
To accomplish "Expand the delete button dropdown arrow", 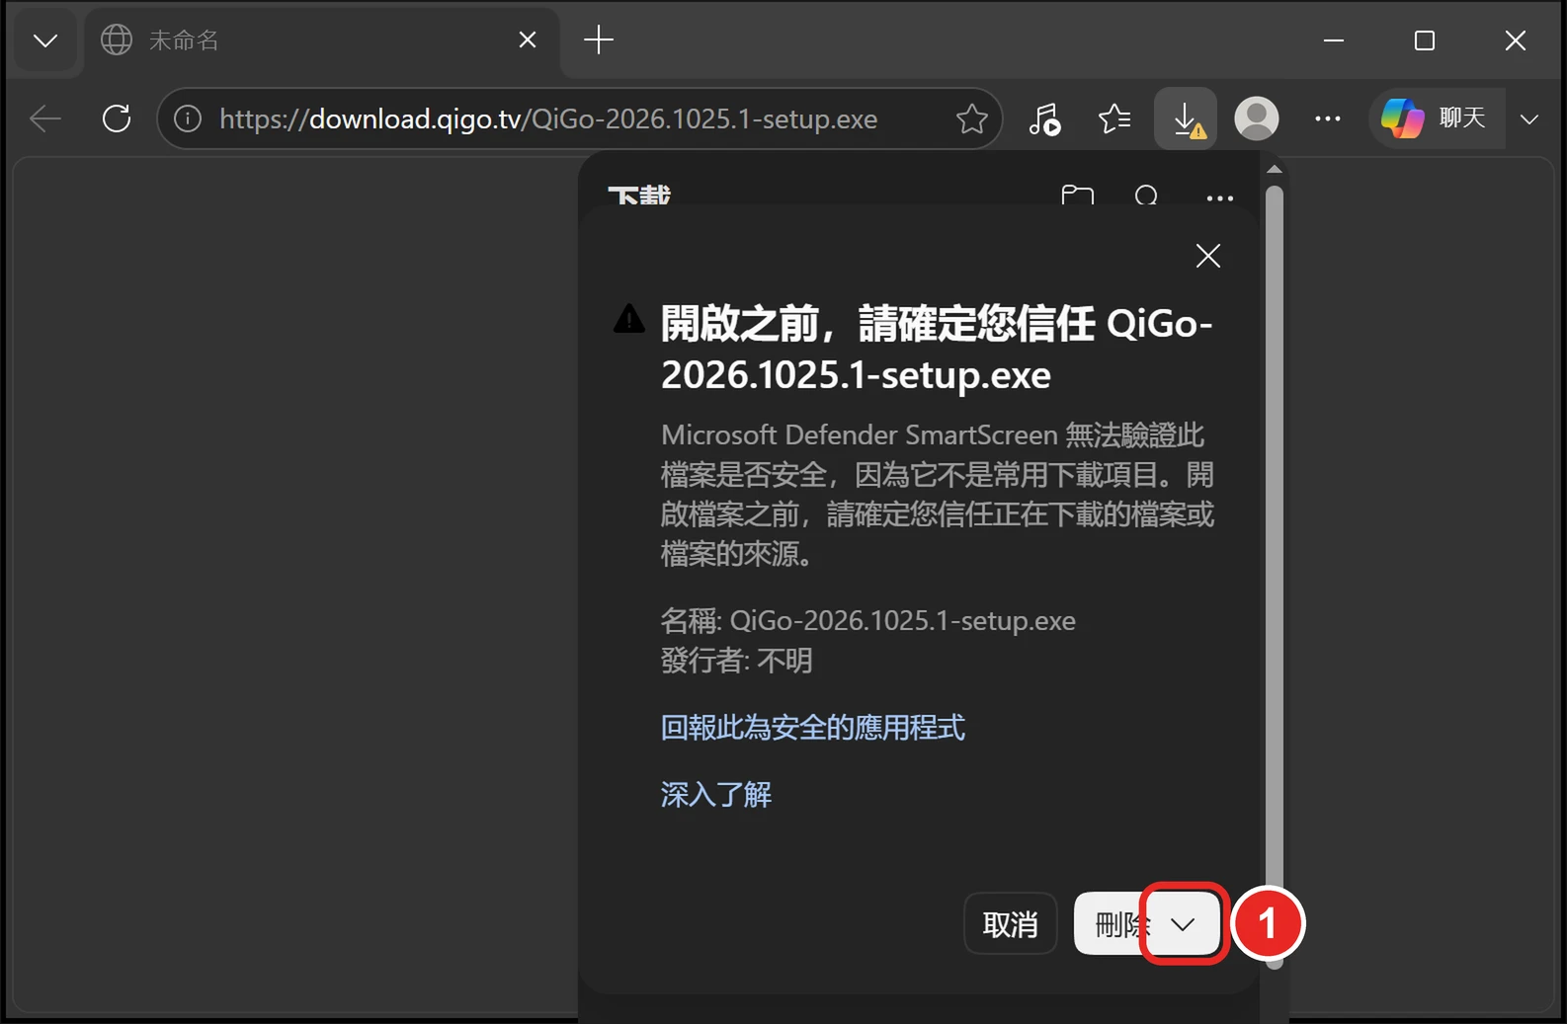I will click(1183, 924).
